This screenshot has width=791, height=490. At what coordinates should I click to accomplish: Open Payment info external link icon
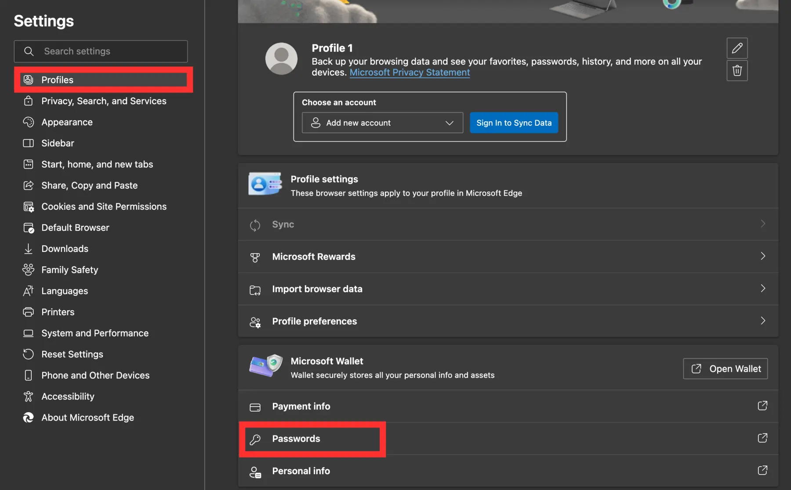pyautogui.click(x=762, y=406)
